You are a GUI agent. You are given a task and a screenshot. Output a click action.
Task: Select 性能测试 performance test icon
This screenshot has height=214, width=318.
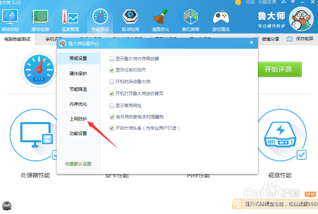100,17
